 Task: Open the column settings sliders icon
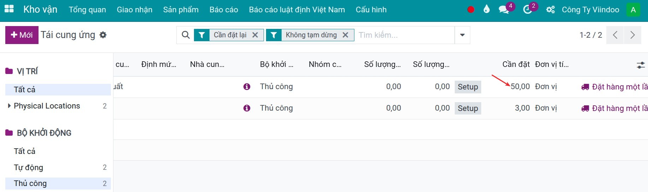tap(641, 65)
